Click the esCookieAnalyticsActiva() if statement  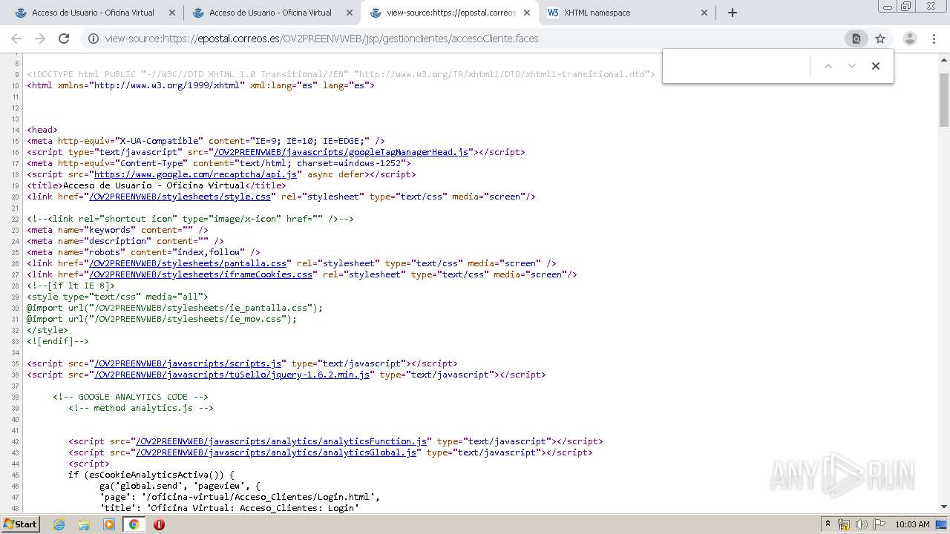[x=151, y=475]
